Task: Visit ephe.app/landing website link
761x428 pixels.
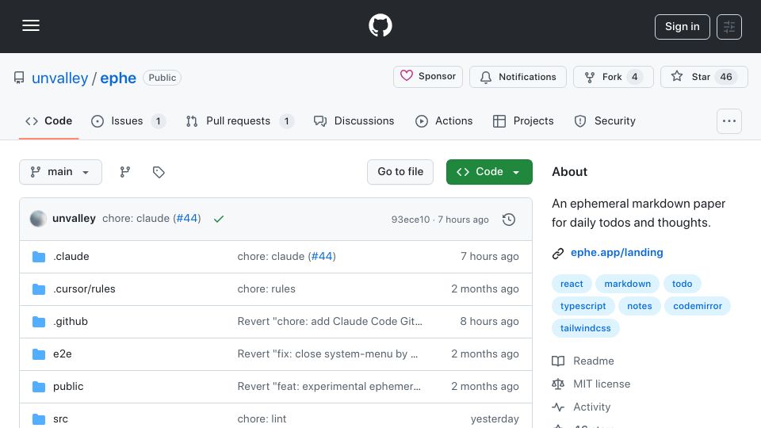Action: pyautogui.click(x=617, y=252)
